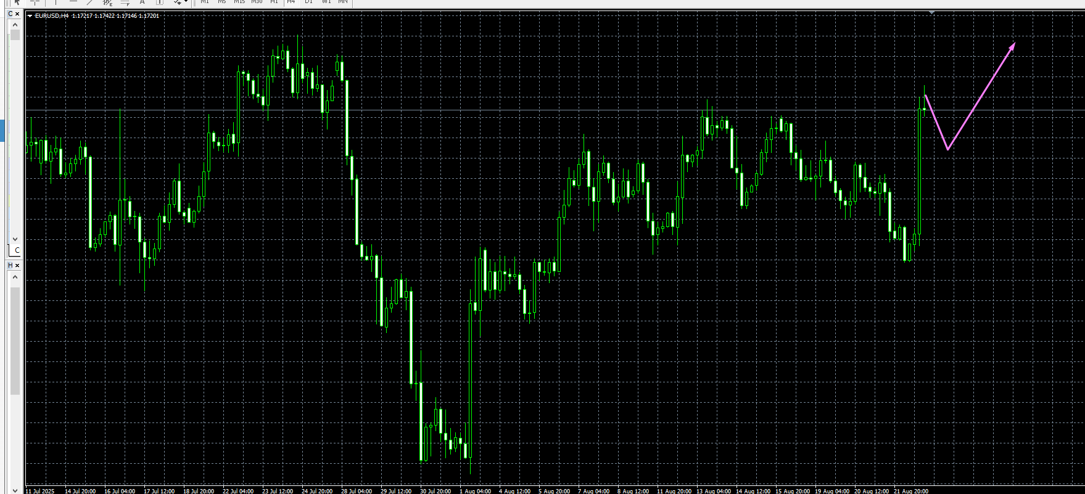Open the EURUSD,H4 chart title dropdown triangle
Screen dimensions: 1085x494
click(30, 16)
